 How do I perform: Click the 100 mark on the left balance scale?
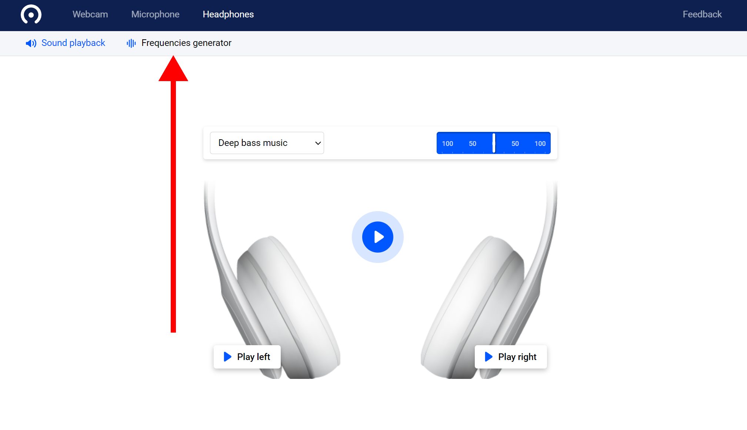(447, 143)
